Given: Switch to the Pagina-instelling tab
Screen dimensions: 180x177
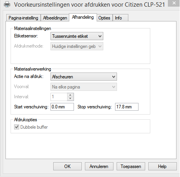Looking at the screenshot, I should point(23,18).
